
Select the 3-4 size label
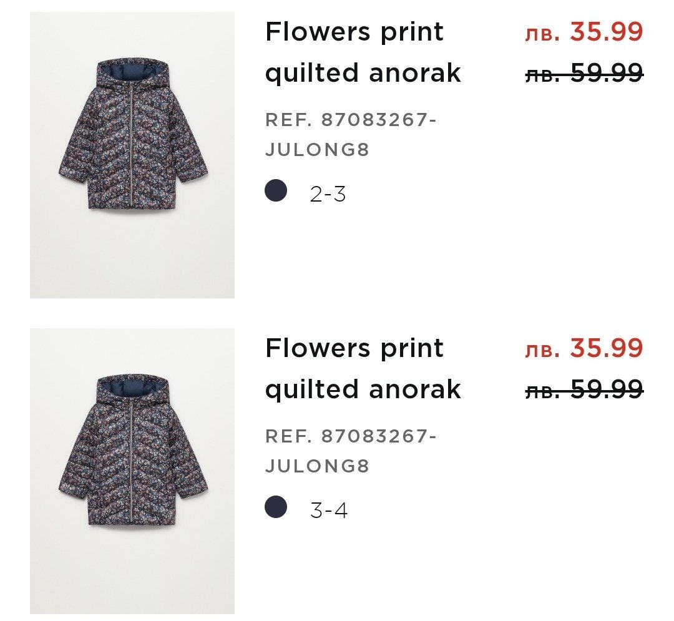pyautogui.click(x=329, y=511)
